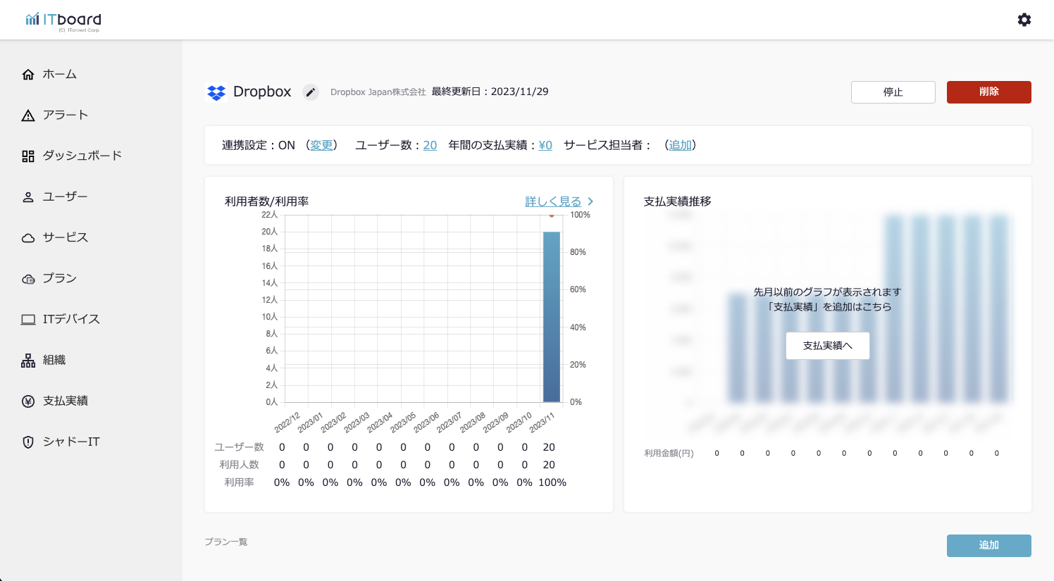Select 支払実績 in the sidebar

[66, 401]
